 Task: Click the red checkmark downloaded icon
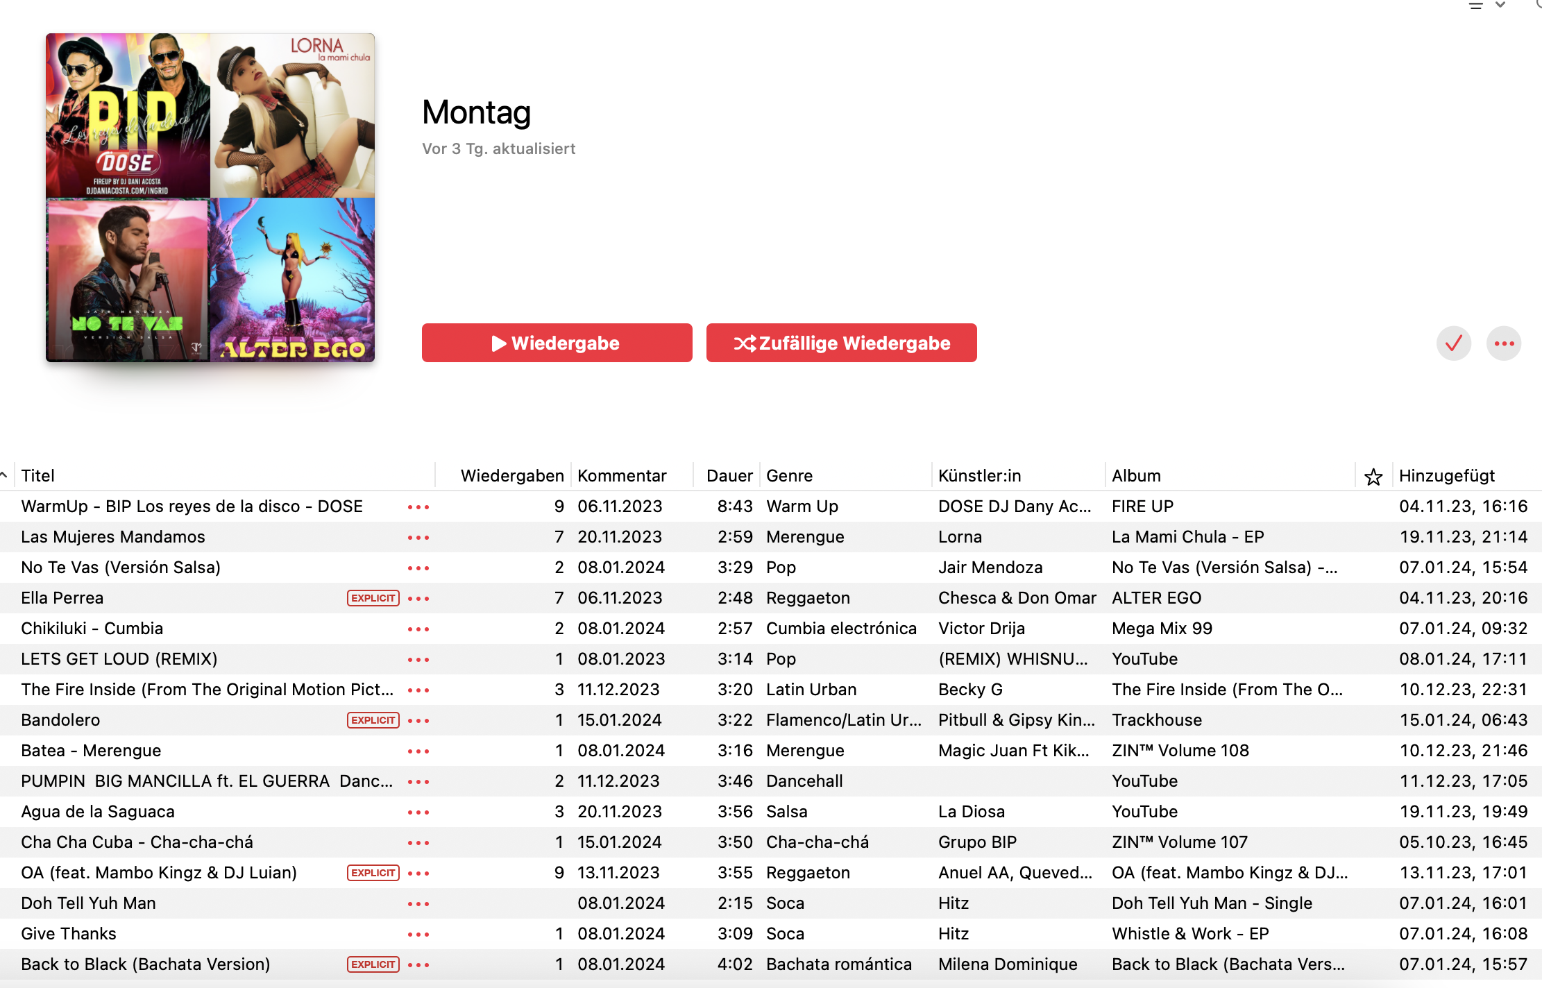coord(1453,343)
